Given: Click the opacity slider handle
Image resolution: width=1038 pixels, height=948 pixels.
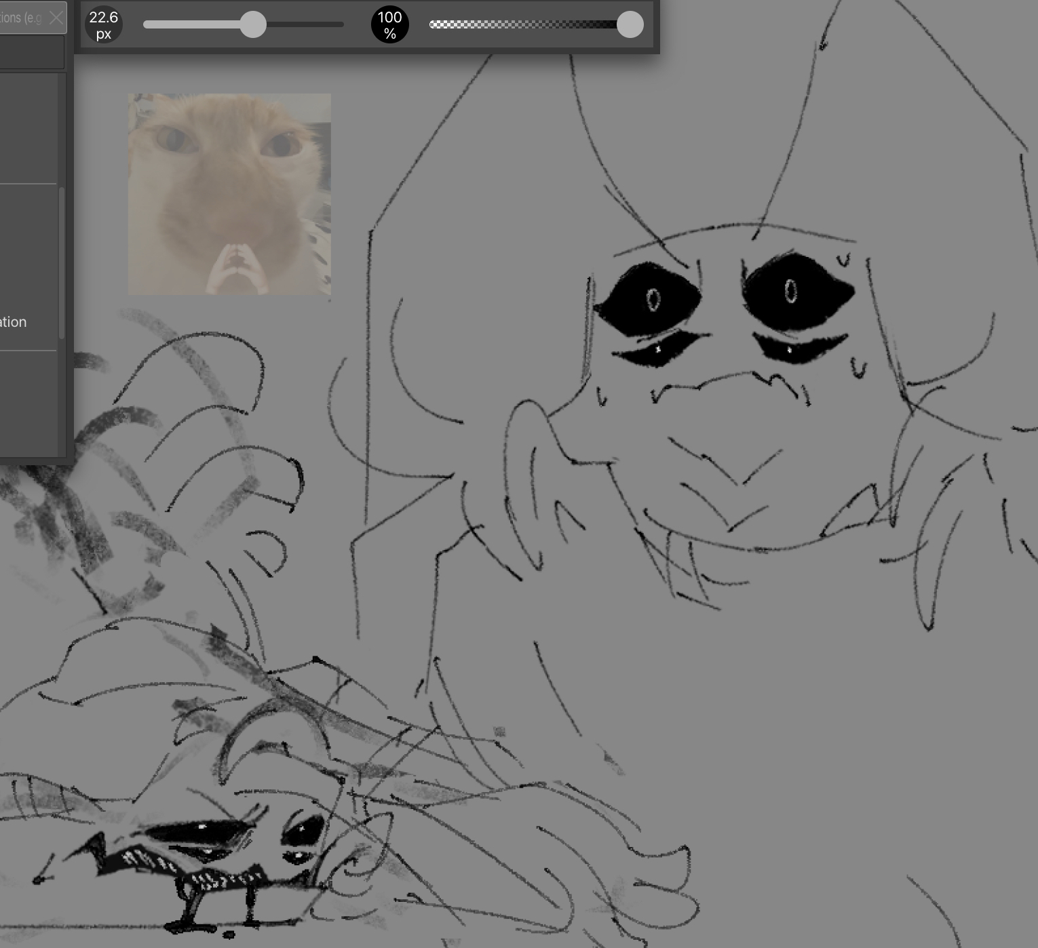Looking at the screenshot, I should tap(630, 24).
